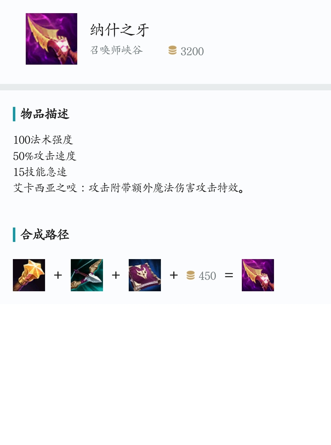Viewport: 331px width, 445px height.
Task: Click the 纳什之牙 item title
Action: click(120, 30)
